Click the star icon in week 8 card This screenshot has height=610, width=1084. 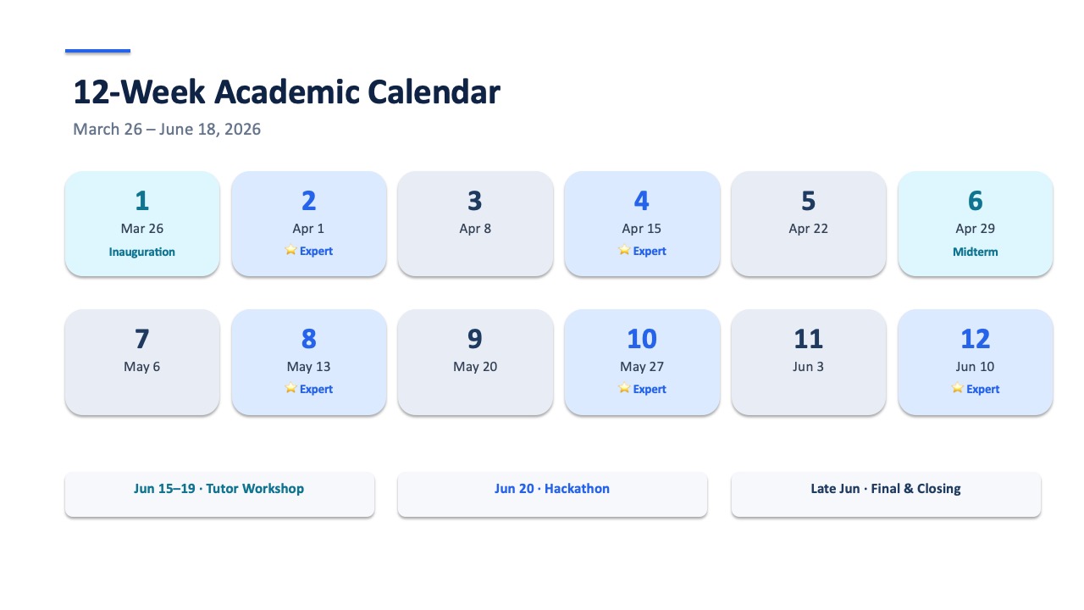pos(290,389)
